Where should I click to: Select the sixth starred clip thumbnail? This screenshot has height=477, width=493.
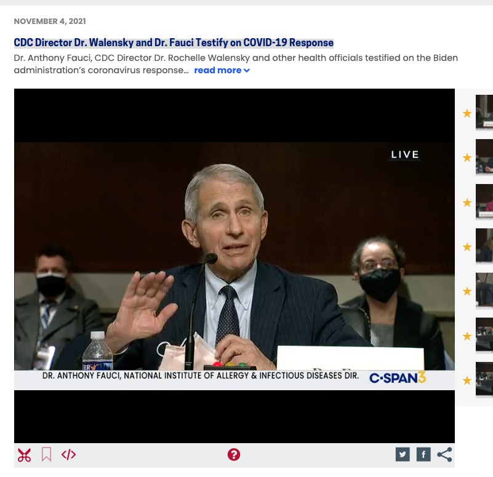[484, 335]
